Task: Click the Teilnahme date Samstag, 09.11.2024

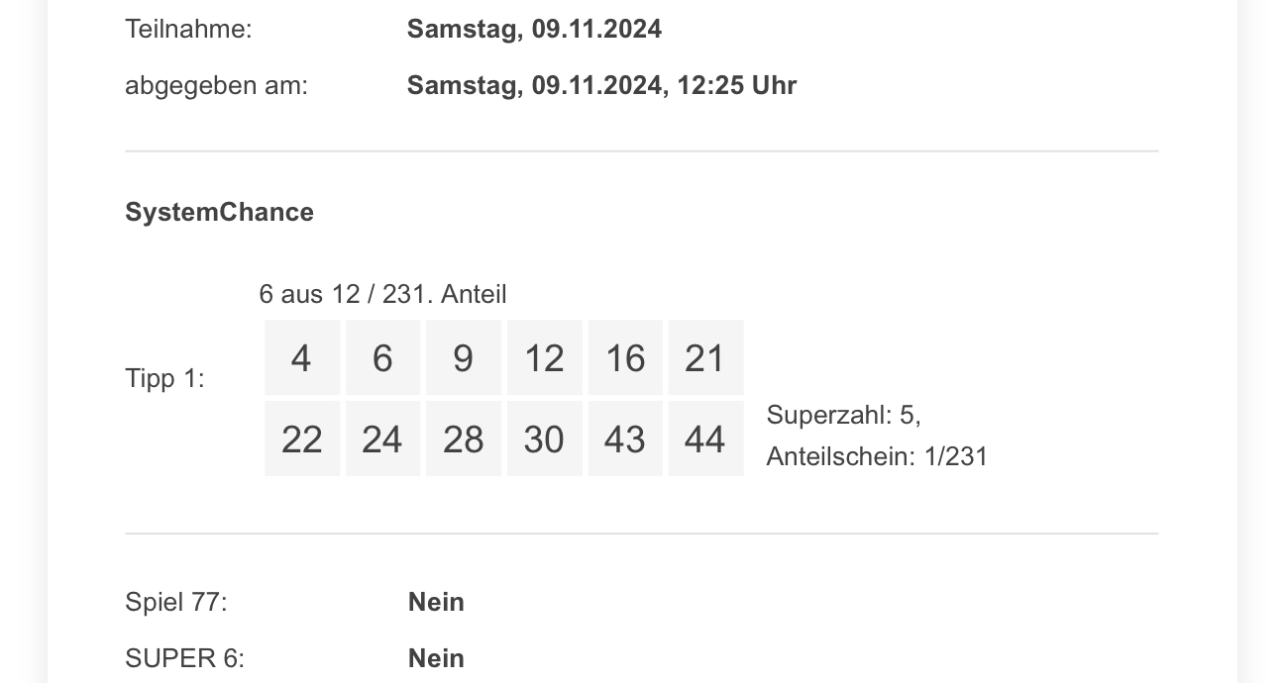Action: pos(534,29)
